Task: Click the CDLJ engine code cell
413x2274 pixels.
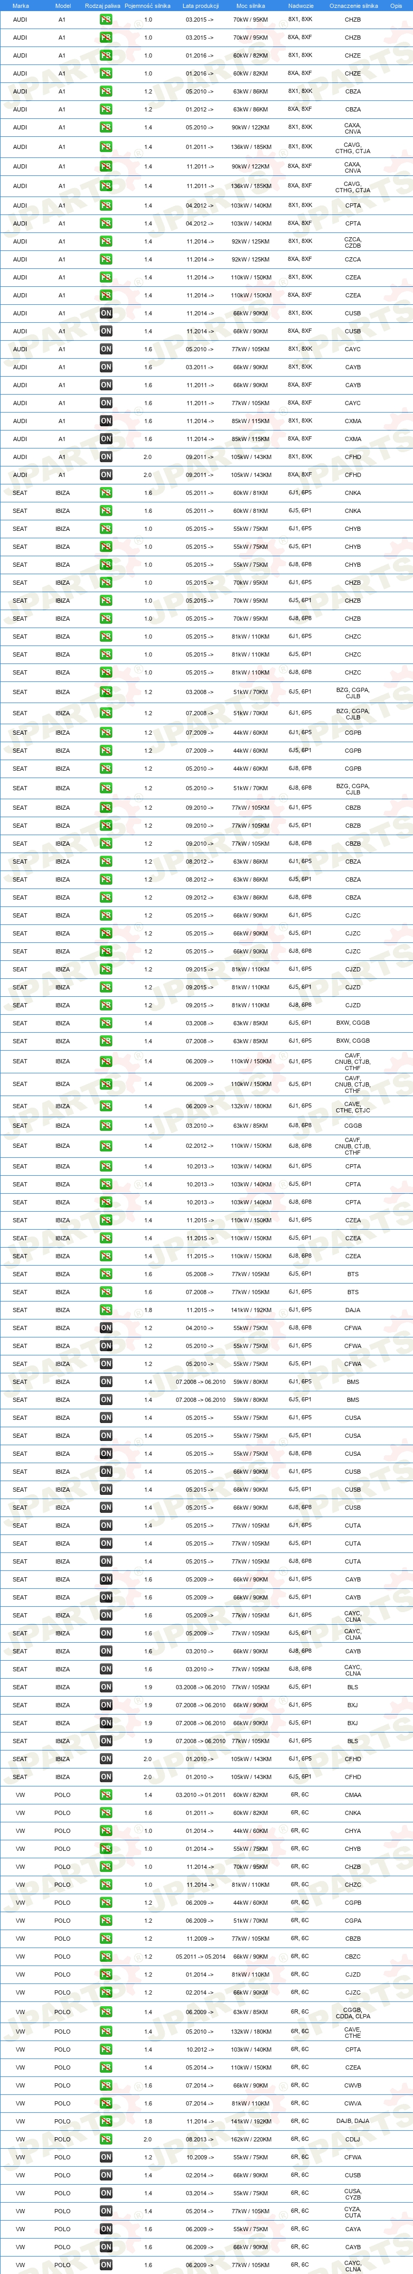Action: [x=353, y=2139]
